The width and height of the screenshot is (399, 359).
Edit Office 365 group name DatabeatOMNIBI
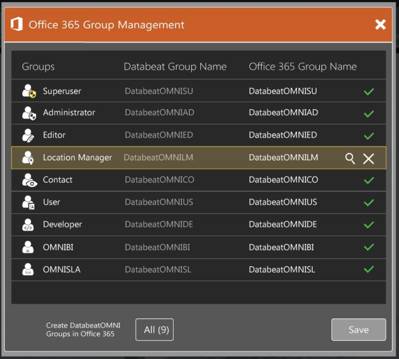(281, 247)
